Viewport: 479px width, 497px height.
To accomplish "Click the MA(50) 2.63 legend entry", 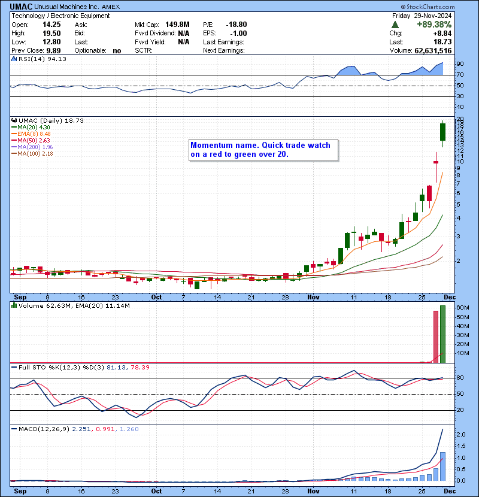I will 34,140.
